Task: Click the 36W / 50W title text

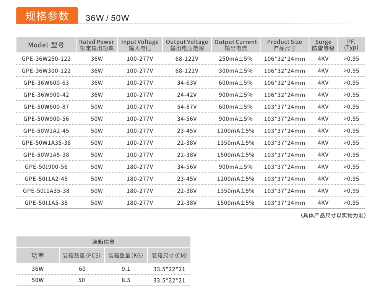Action: [107, 18]
